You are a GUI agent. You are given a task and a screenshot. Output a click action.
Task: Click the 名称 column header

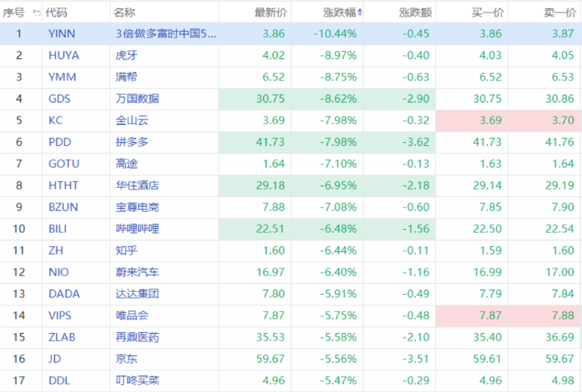pyautogui.click(x=124, y=12)
